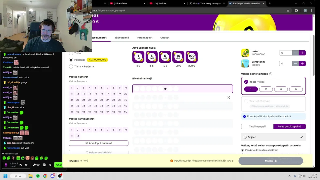
Task: Click the Lomatonni quantity input field
Action: tap(285, 63)
